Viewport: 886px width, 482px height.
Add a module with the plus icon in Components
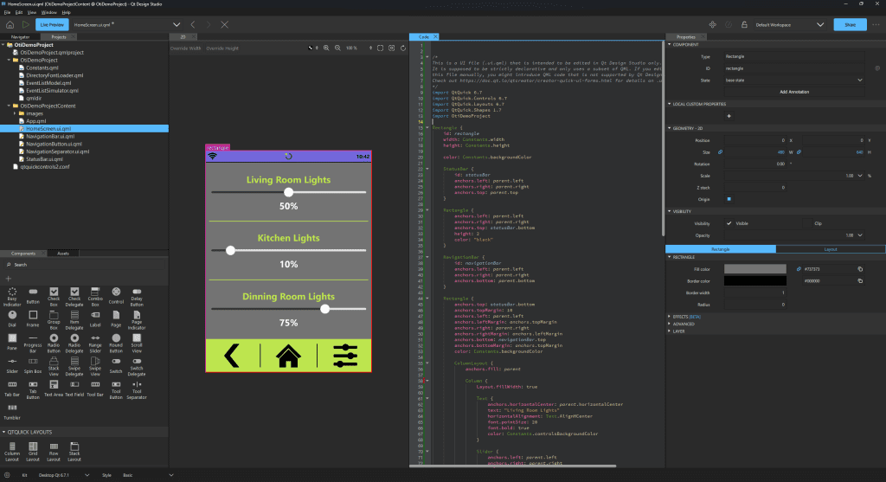click(9, 279)
